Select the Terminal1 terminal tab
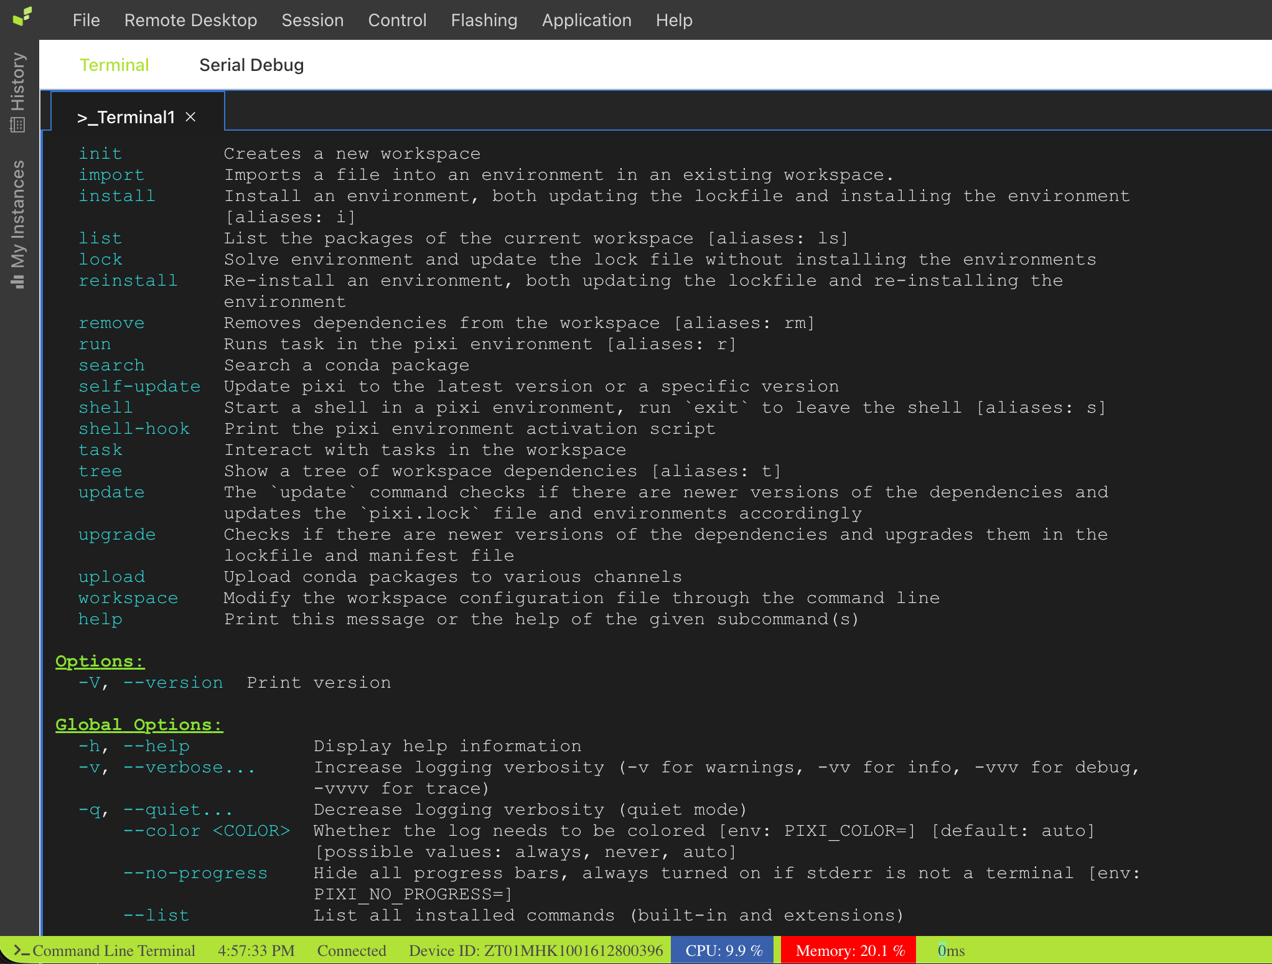Viewport: 1272px width, 964px height. point(126,117)
